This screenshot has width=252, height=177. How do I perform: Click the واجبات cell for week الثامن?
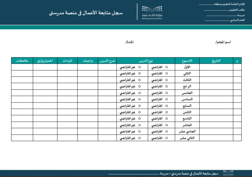(x=88, y=112)
